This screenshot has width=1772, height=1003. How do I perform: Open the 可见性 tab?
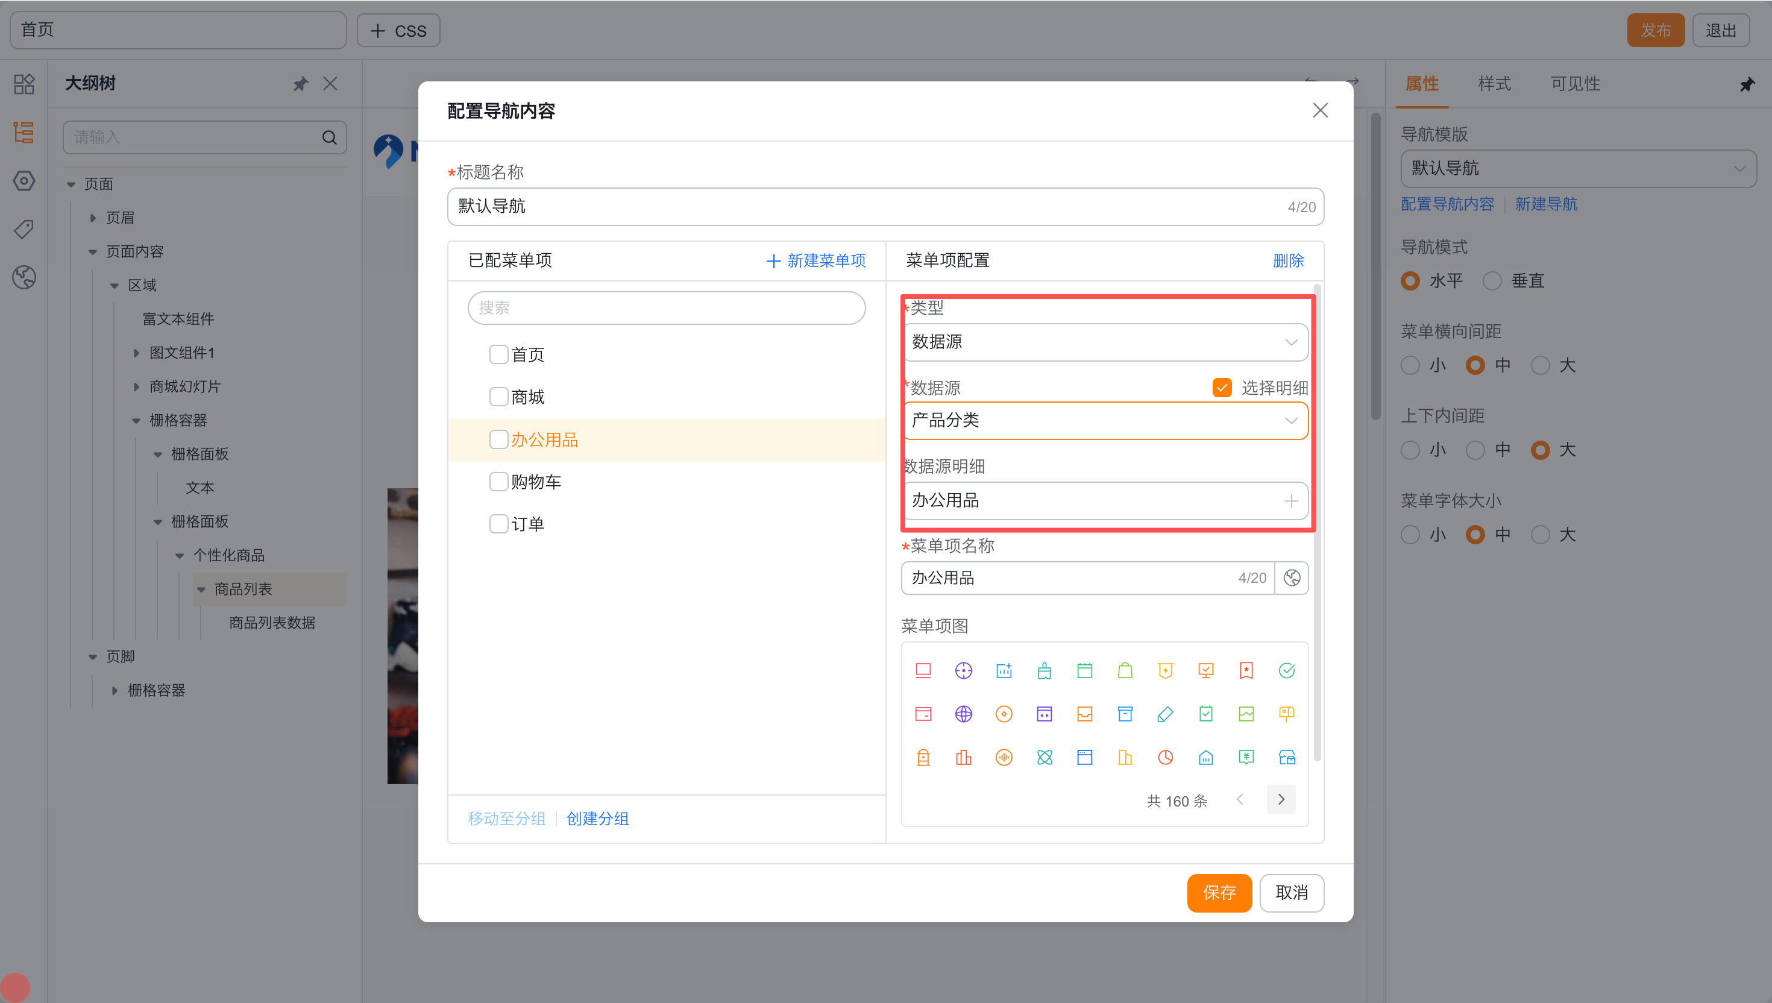tap(1574, 84)
